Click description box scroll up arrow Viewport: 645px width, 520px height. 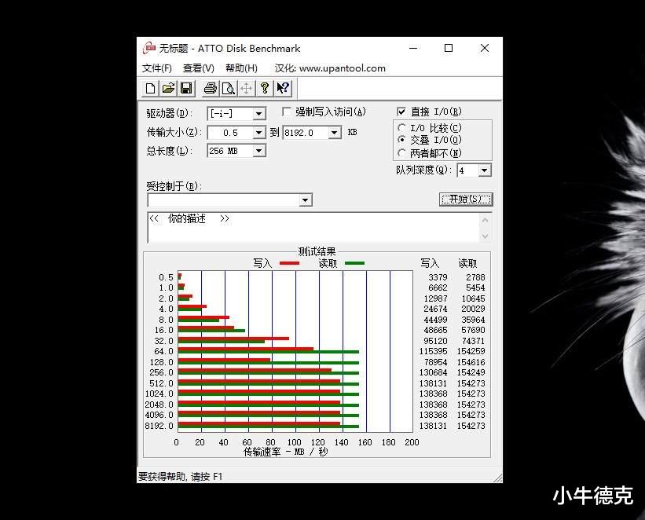485,220
